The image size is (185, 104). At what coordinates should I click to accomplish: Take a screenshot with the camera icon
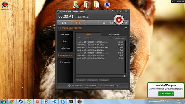112,23
